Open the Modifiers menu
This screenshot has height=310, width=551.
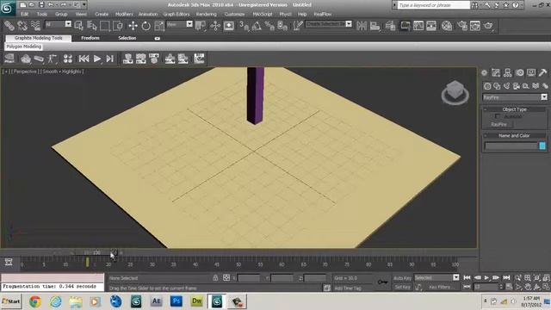click(124, 14)
